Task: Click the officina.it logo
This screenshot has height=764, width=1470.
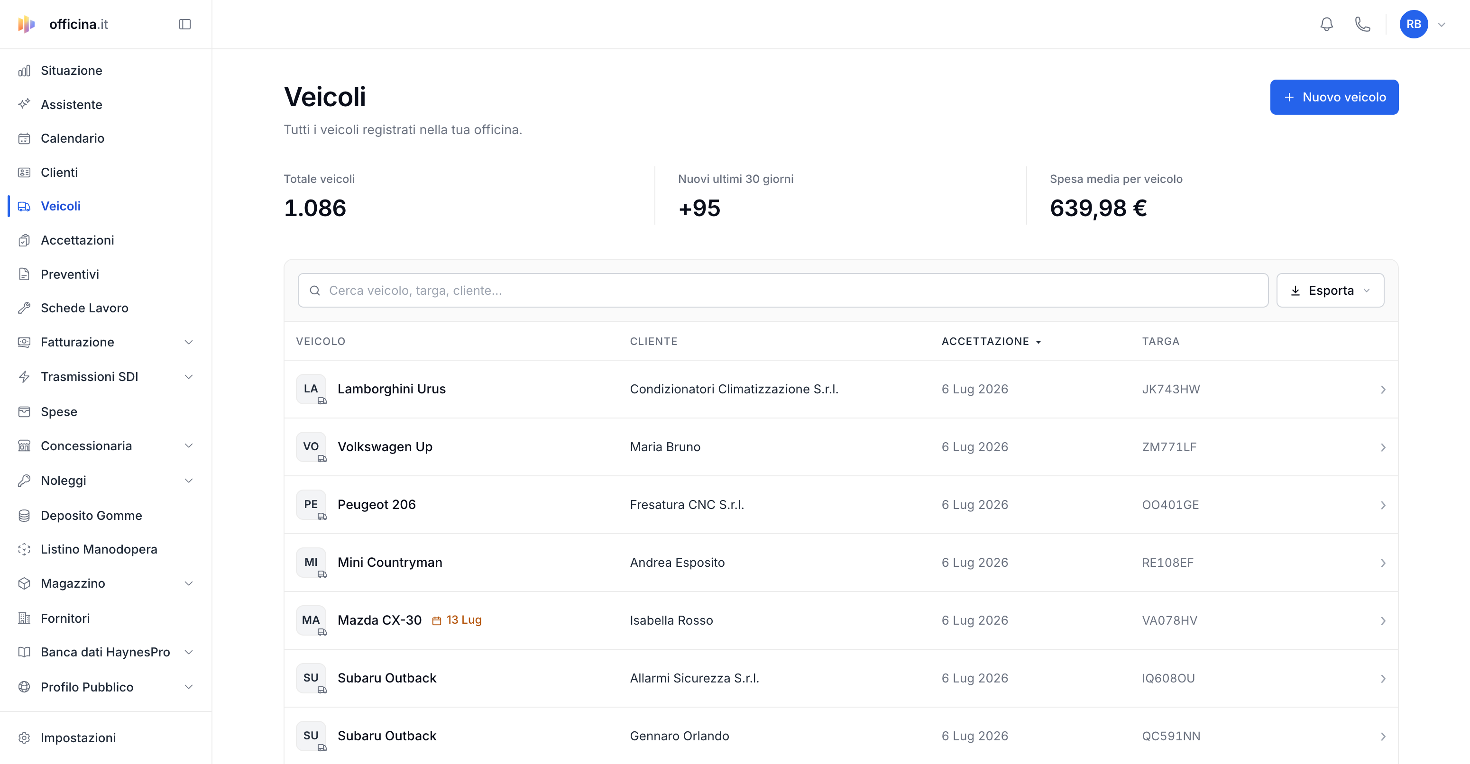Action: coord(63,24)
